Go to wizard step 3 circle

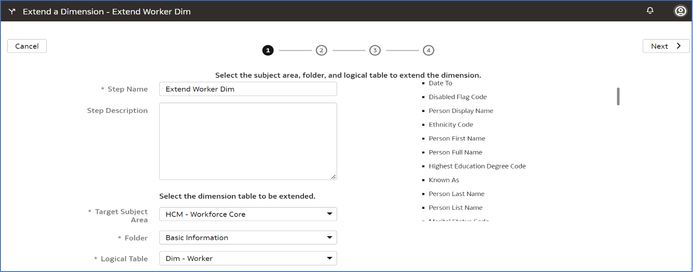coord(375,51)
